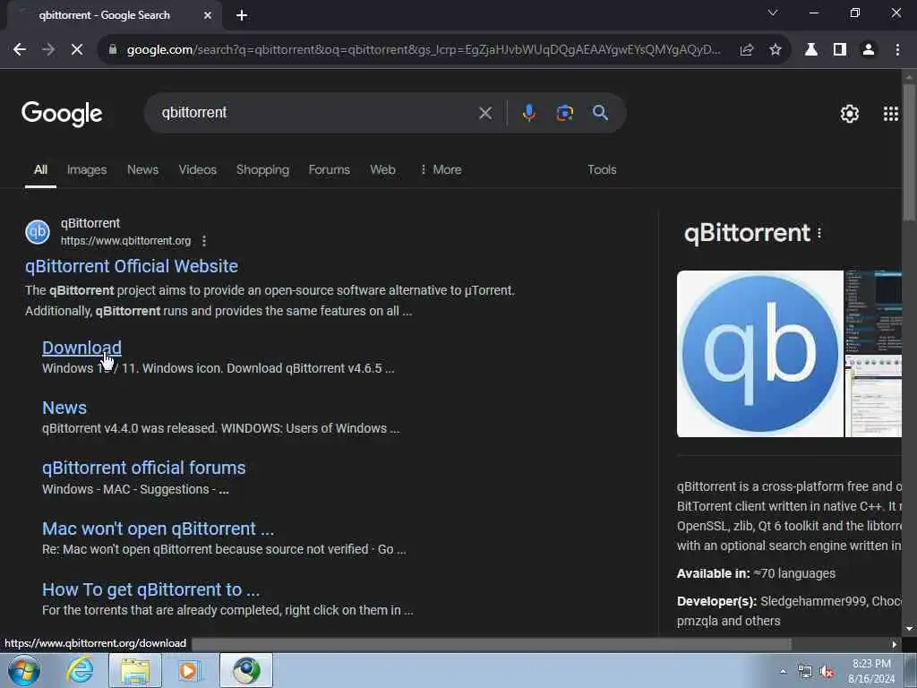Screen dimensions: 917x688
Task: Go back using the browser back arrow
Action: pyautogui.click(x=20, y=50)
